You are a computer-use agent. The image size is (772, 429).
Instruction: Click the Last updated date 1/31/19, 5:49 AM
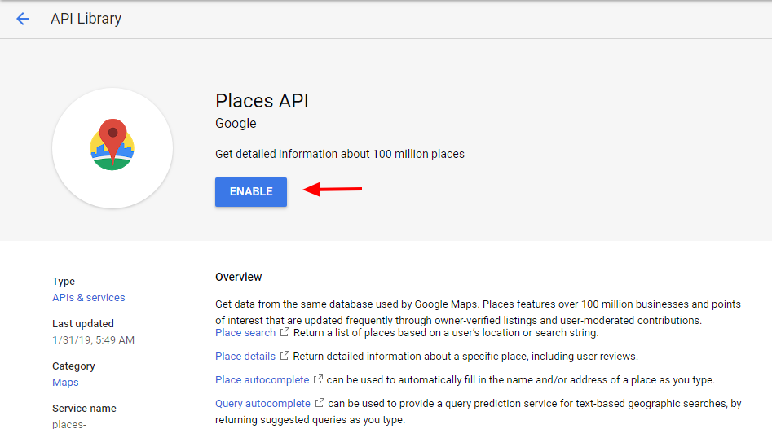93,340
